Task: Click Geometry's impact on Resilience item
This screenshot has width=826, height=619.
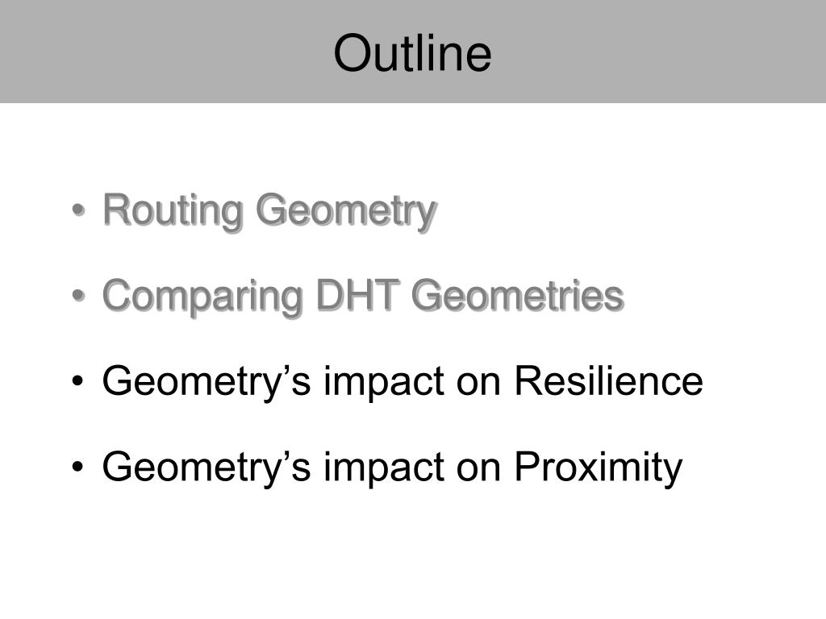Action: [403, 381]
